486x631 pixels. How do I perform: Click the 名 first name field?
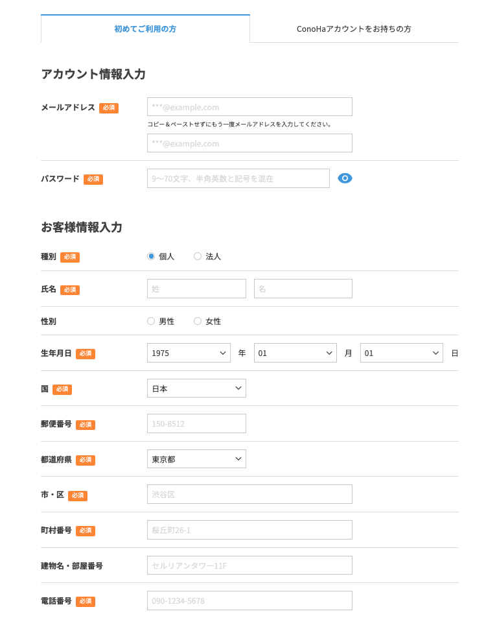click(x=303, y=289)
